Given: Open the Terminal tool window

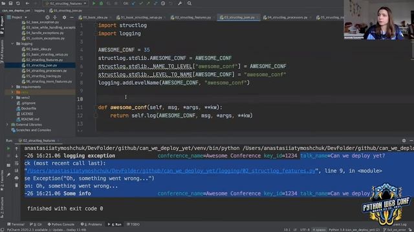Looking at the screenshot, I should 16,224.
